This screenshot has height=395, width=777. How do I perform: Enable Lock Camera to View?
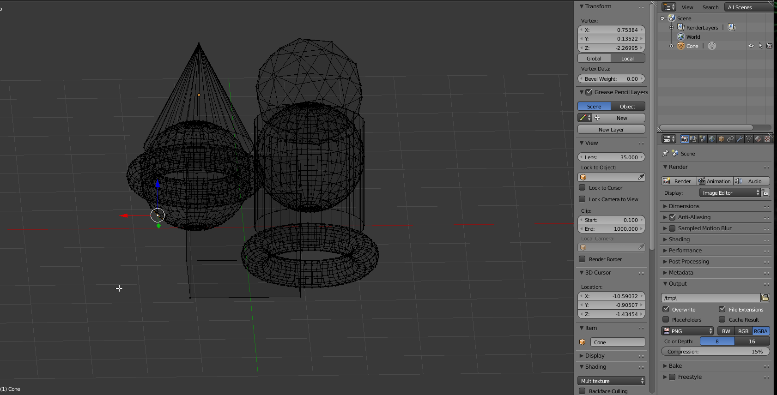coord(583,199)
